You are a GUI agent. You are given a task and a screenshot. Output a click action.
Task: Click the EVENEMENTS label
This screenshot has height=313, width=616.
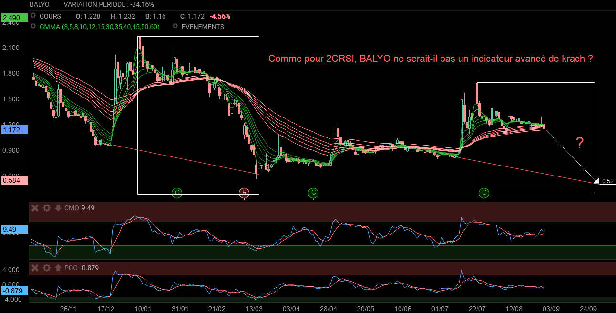point(203,27)
